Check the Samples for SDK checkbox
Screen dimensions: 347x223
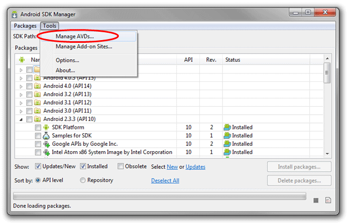coord(38,136)
